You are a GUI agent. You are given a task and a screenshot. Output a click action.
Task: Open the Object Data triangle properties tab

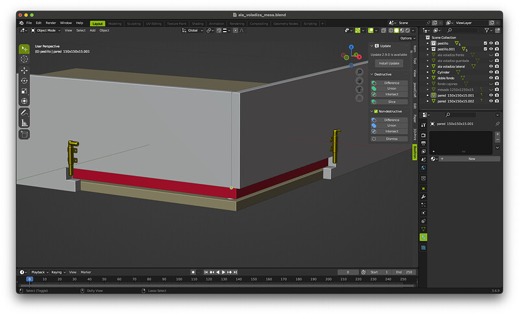tap(424, 229)
